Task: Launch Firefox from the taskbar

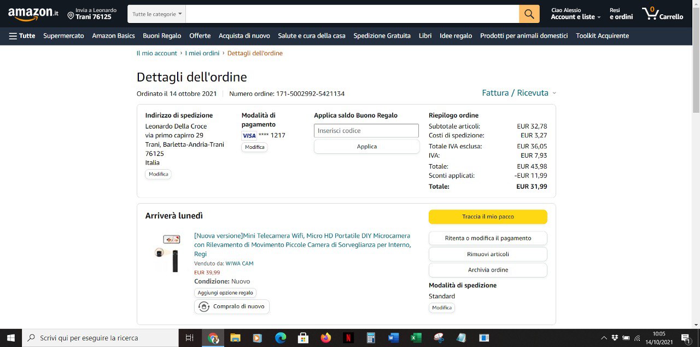Action: point(326,338)
